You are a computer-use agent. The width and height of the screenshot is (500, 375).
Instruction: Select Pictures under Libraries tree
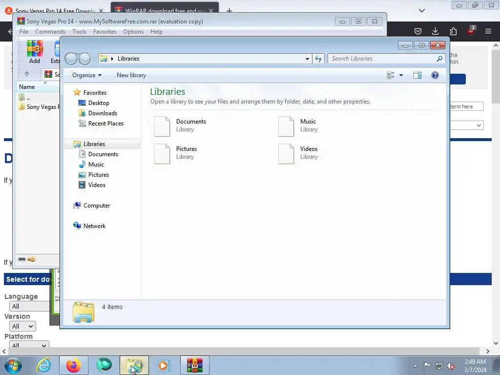coord(98,174)
